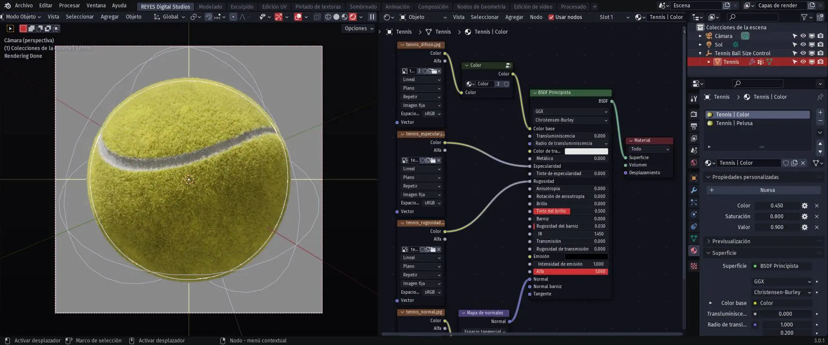Select the Tennis | Pelusa material slot

tap(734, 123)
